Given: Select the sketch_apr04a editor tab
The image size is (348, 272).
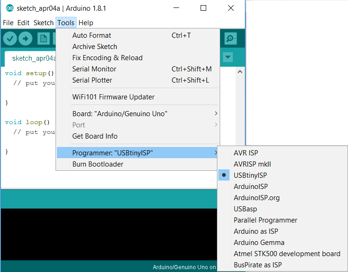Looking at the screenshot, I should pos(30,58).
